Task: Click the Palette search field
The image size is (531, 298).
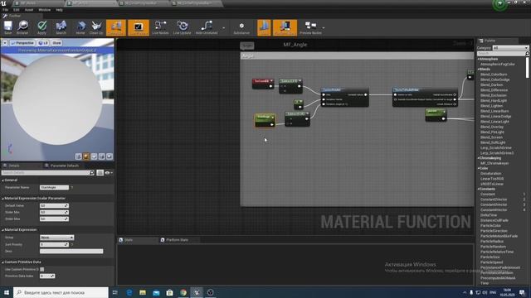Action: 503,53
